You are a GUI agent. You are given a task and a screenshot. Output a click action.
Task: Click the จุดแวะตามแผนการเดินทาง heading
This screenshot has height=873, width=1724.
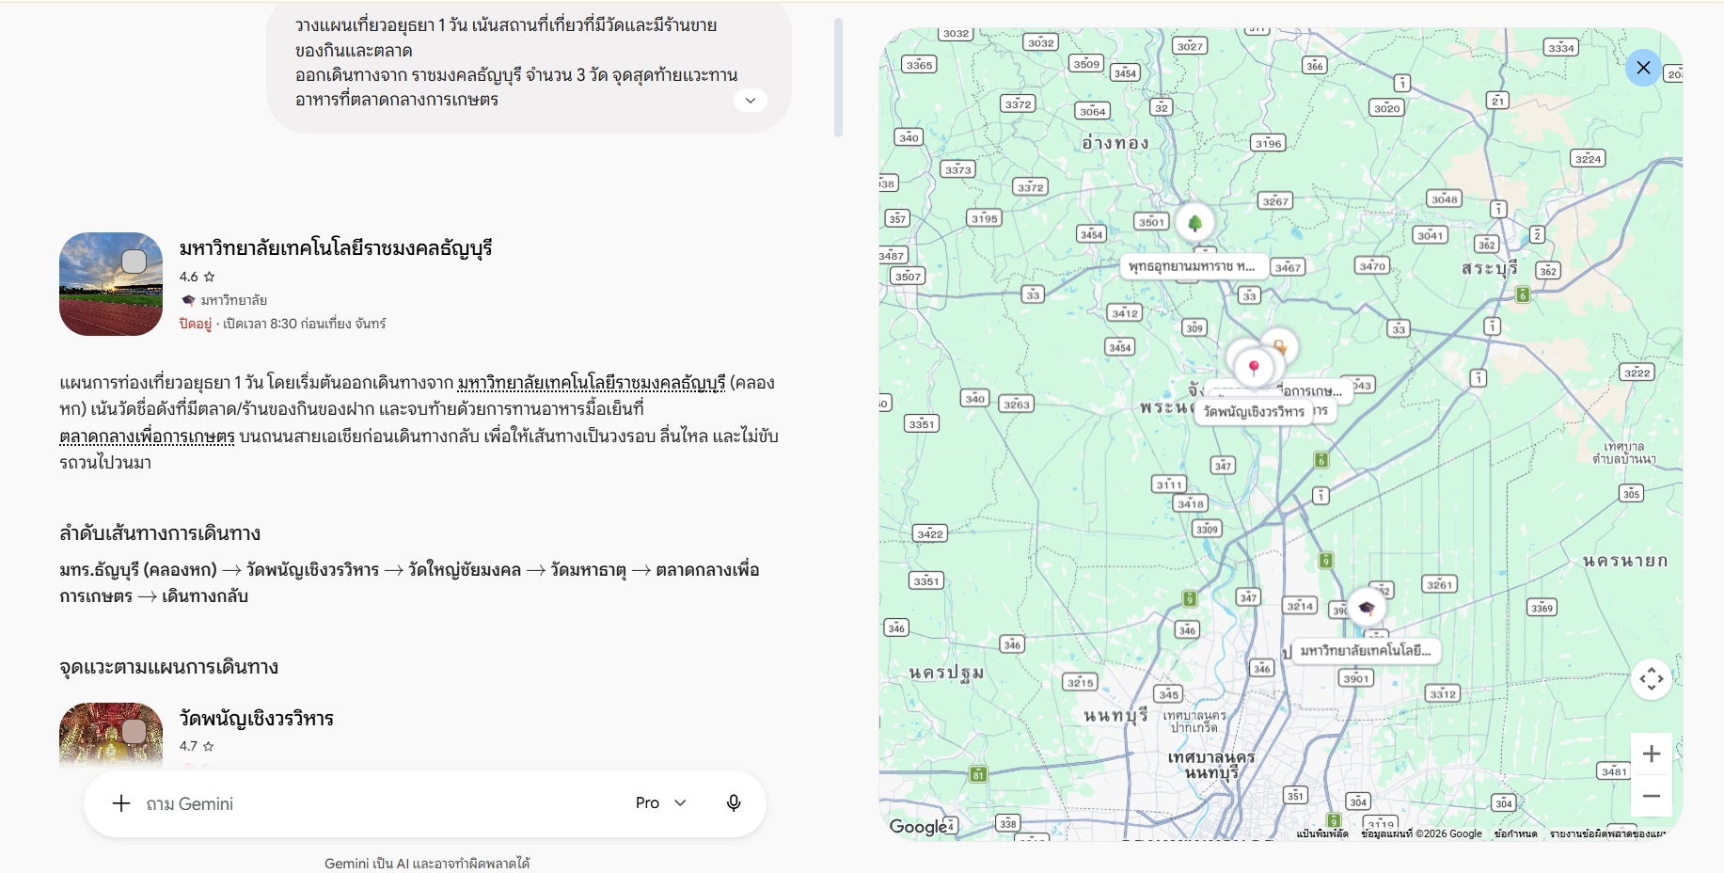point(169,667)
